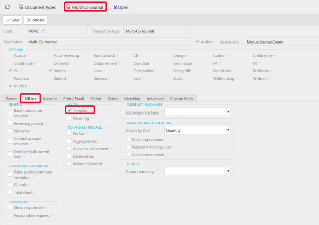Image resolution: width=319 pixels, height=225 pixels.
Task: Click help icon next to Total check
Action: coord(35,192)
